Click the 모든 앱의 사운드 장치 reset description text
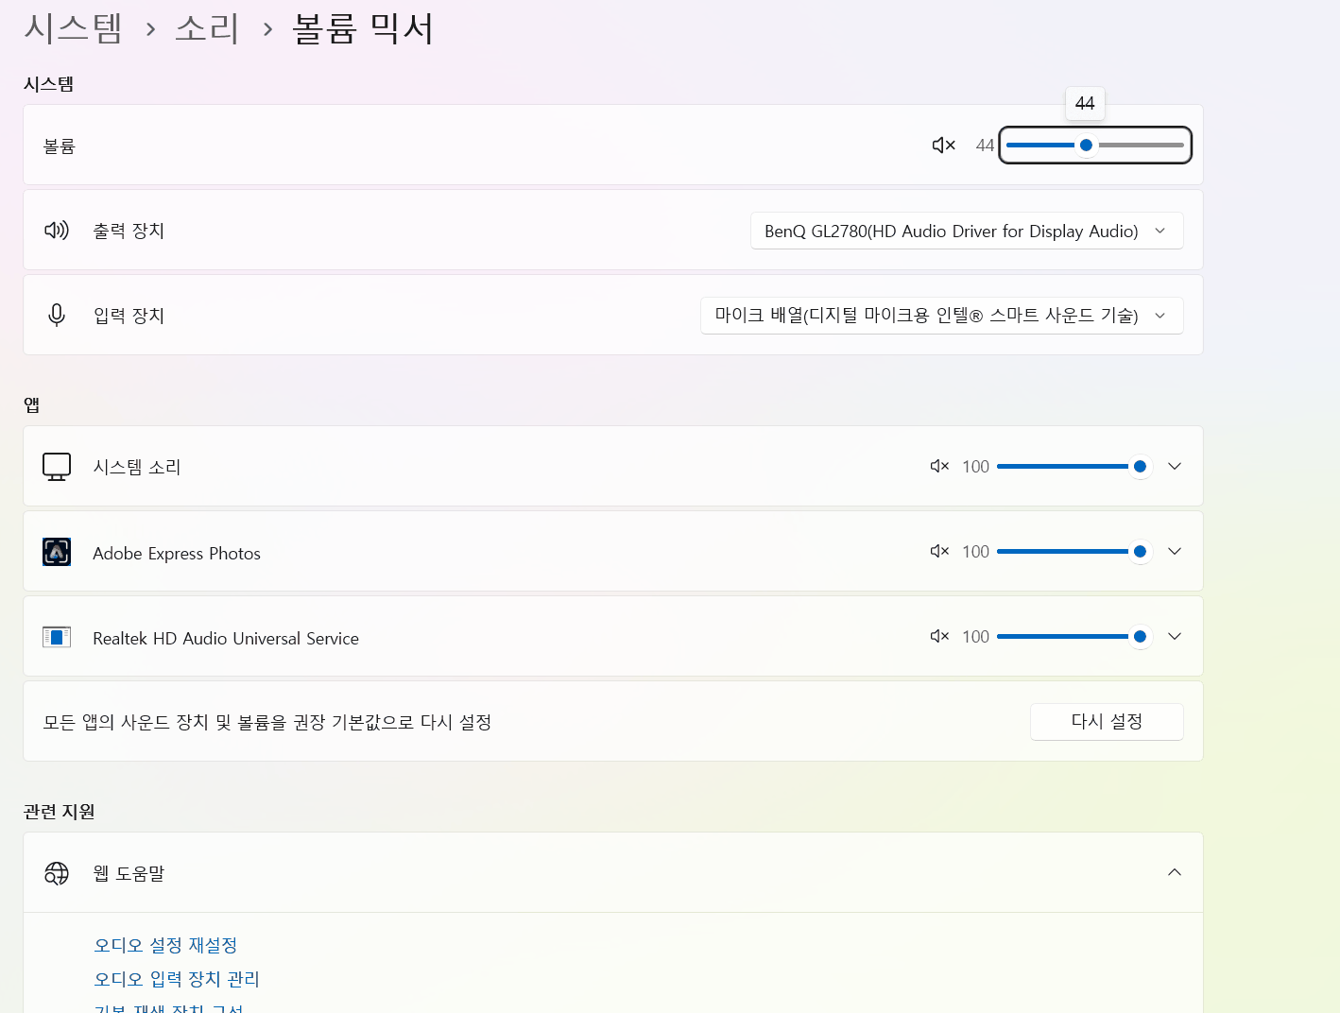This screenshot has width=1340, height=1013. 267,722
